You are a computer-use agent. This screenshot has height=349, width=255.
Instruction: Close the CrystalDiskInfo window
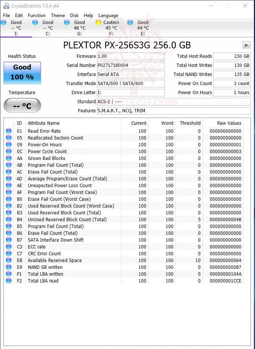point(245,6)
